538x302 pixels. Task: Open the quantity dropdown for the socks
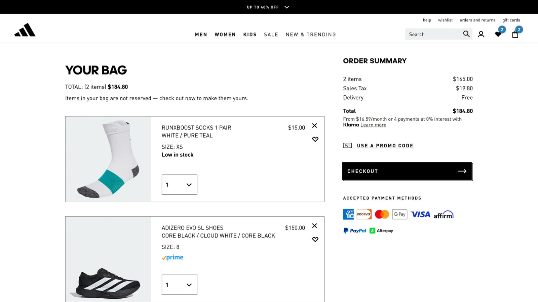point(179,184)
